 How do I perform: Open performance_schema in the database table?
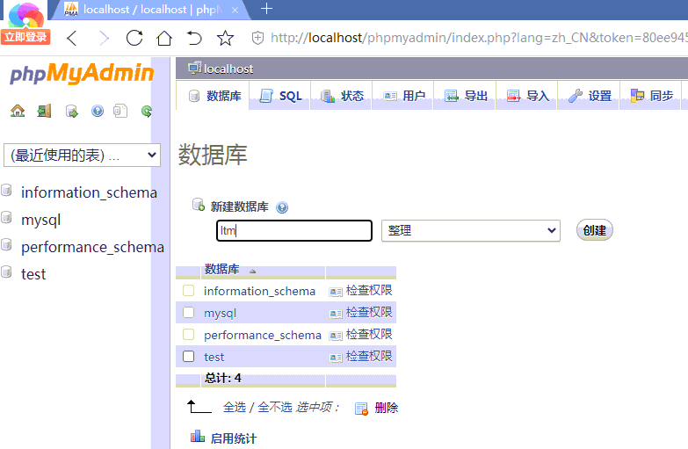263,335
